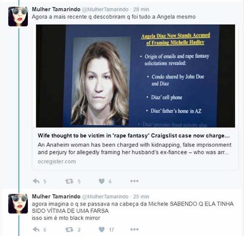Click @MulherTamarindo handle on first tweet

[x=105, y=10]
